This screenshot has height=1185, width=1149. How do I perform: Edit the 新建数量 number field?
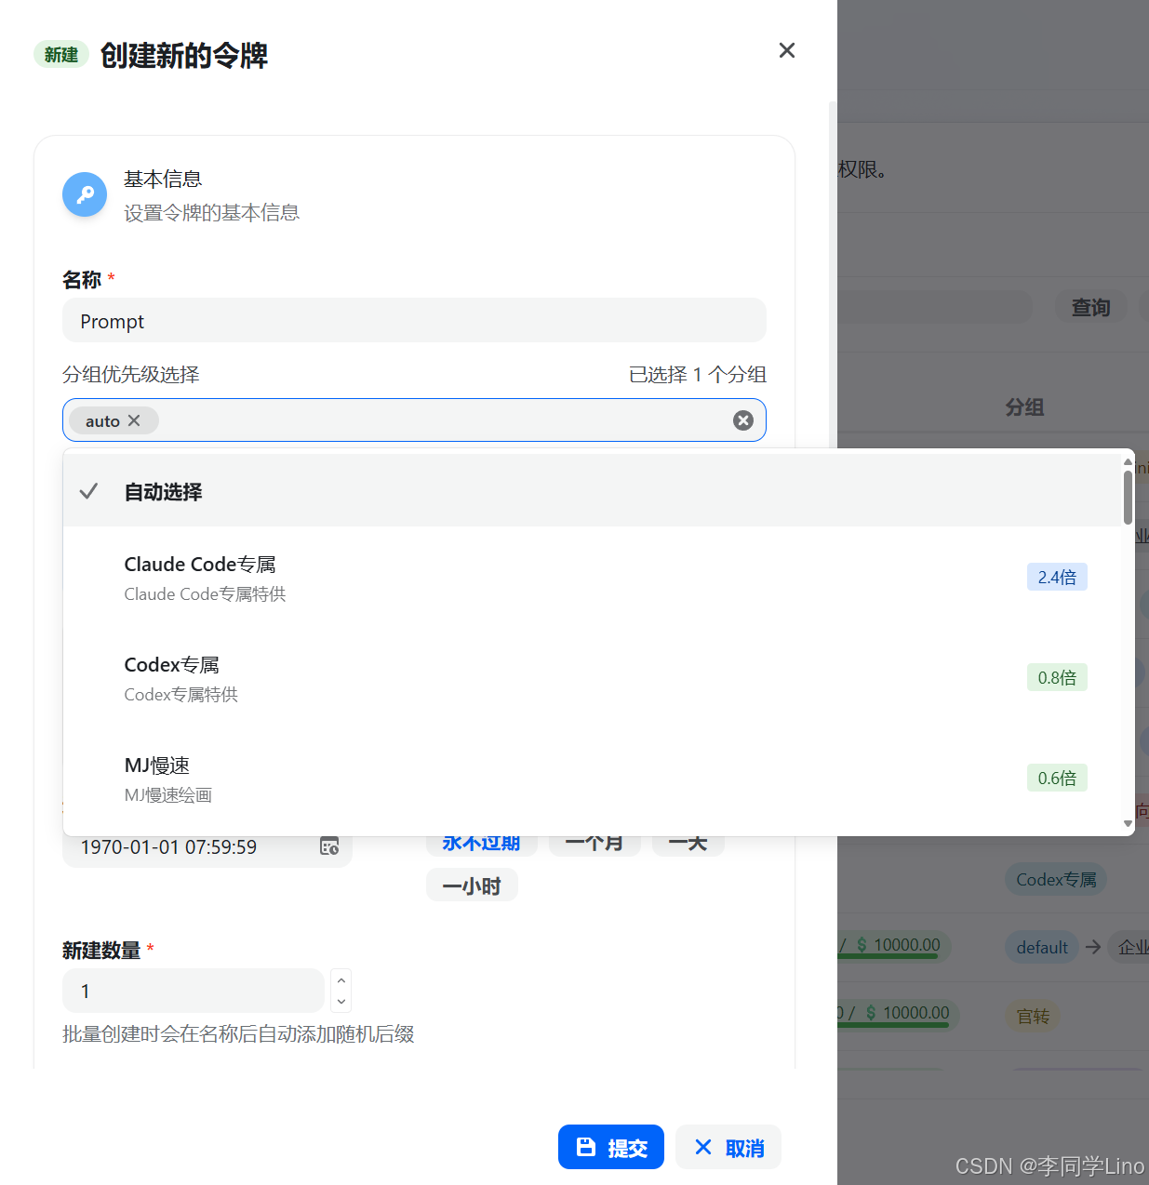(194, 991)
